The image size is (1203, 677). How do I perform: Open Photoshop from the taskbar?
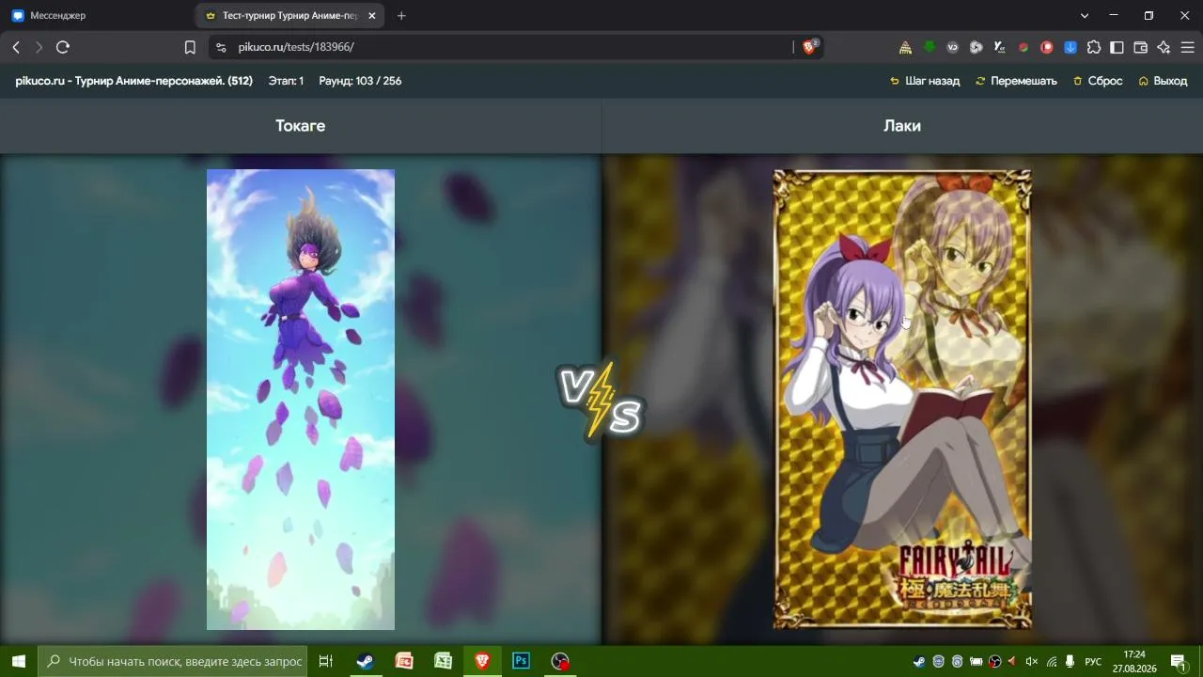coord(521,661)
